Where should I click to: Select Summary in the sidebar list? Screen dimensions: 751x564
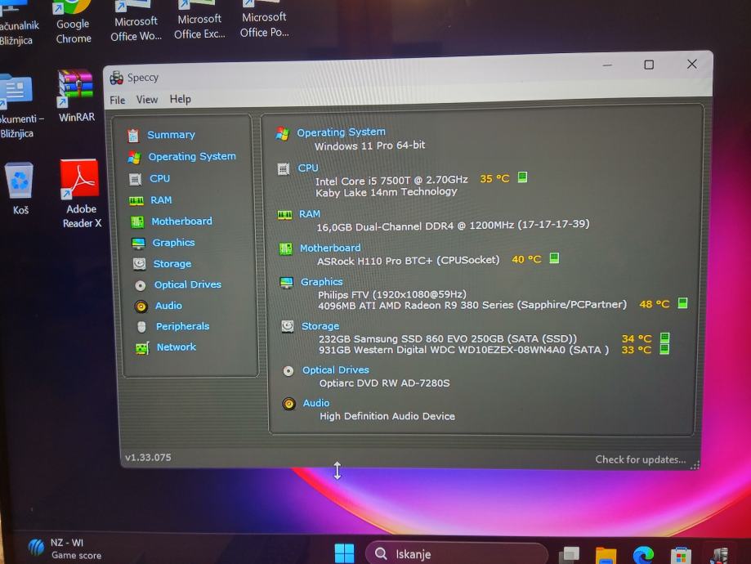pos(171,135)
